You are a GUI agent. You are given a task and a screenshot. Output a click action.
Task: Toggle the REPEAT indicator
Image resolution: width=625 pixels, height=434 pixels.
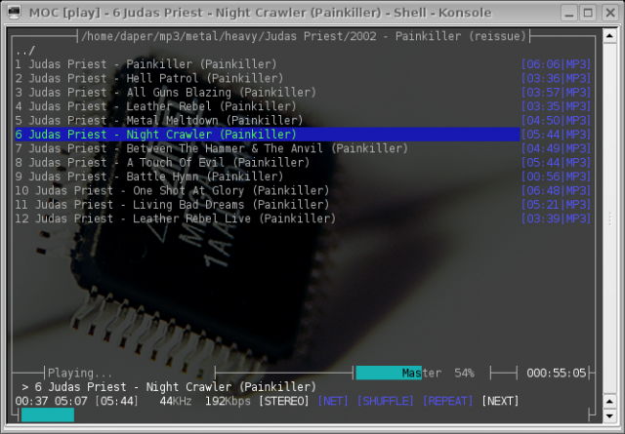[x=447, y=401]
